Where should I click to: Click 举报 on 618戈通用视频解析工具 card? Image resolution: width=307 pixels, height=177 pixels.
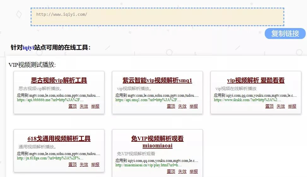point(95,164)
